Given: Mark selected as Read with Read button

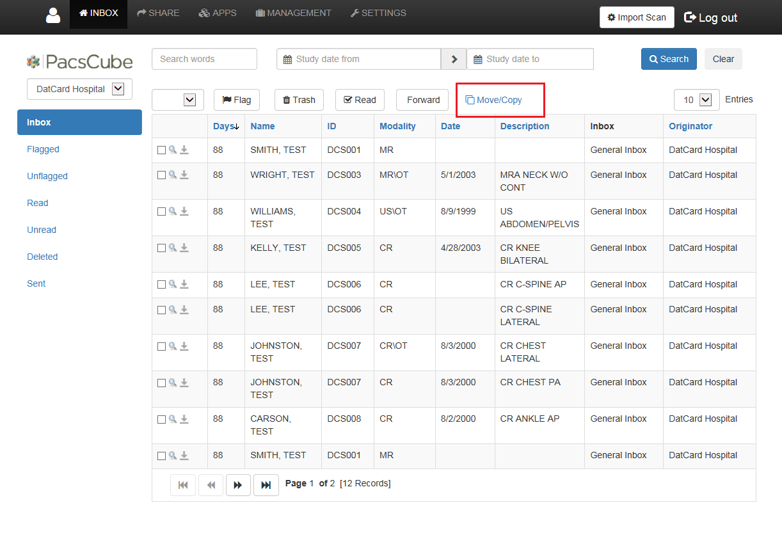Looking at the screenshot, I should 360,100.
